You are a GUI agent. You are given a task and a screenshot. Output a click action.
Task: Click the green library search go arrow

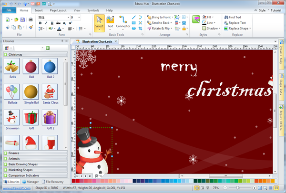click(48, 48)
